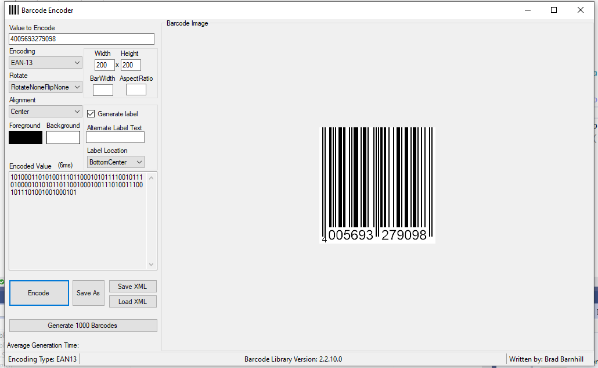Pick the black Foreground color swatch
Viewport: 598px width, 368px height.
click(x=26, y=137)
